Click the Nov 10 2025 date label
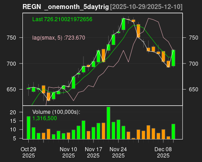 point(68,152)
